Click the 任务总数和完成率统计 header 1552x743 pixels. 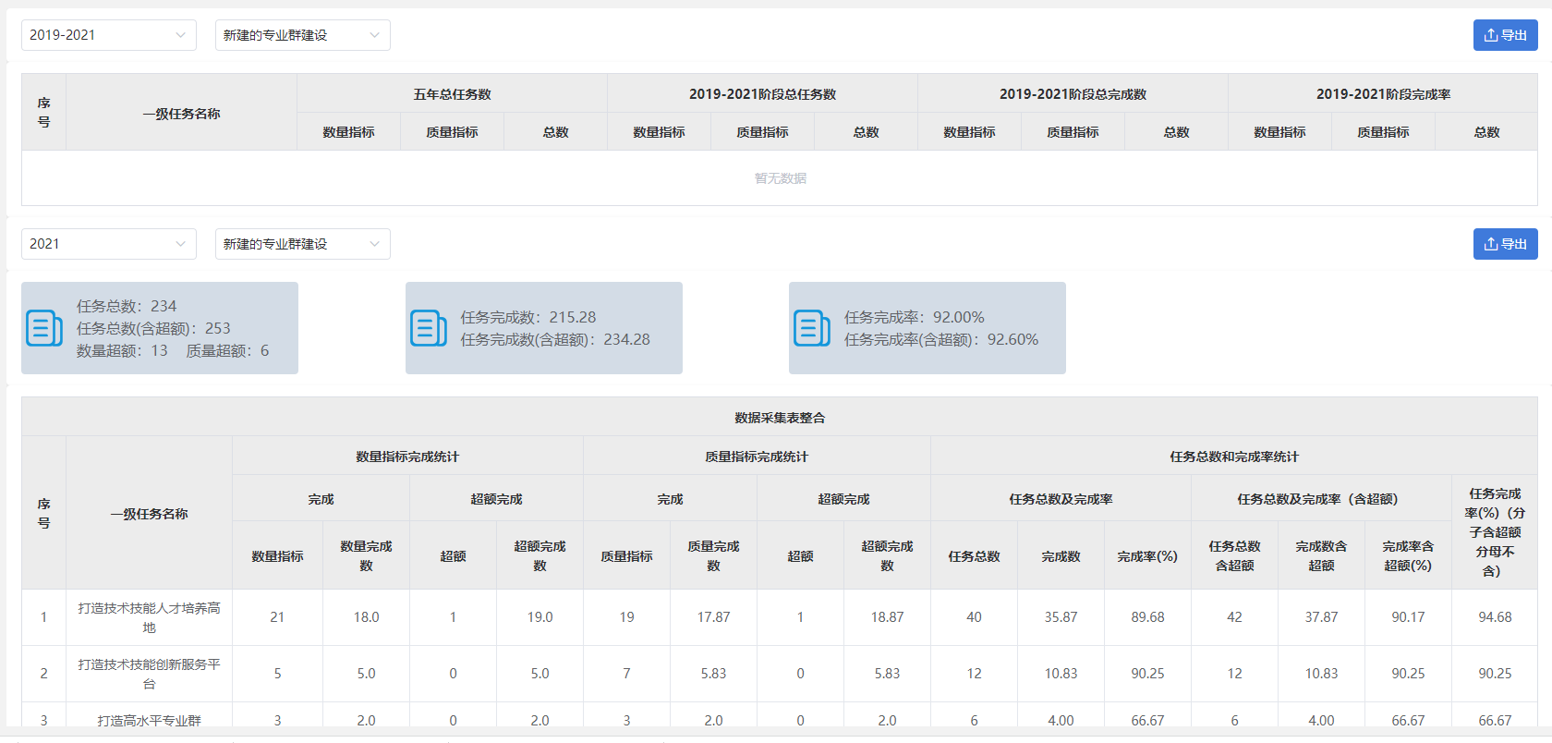[1233, 457]
